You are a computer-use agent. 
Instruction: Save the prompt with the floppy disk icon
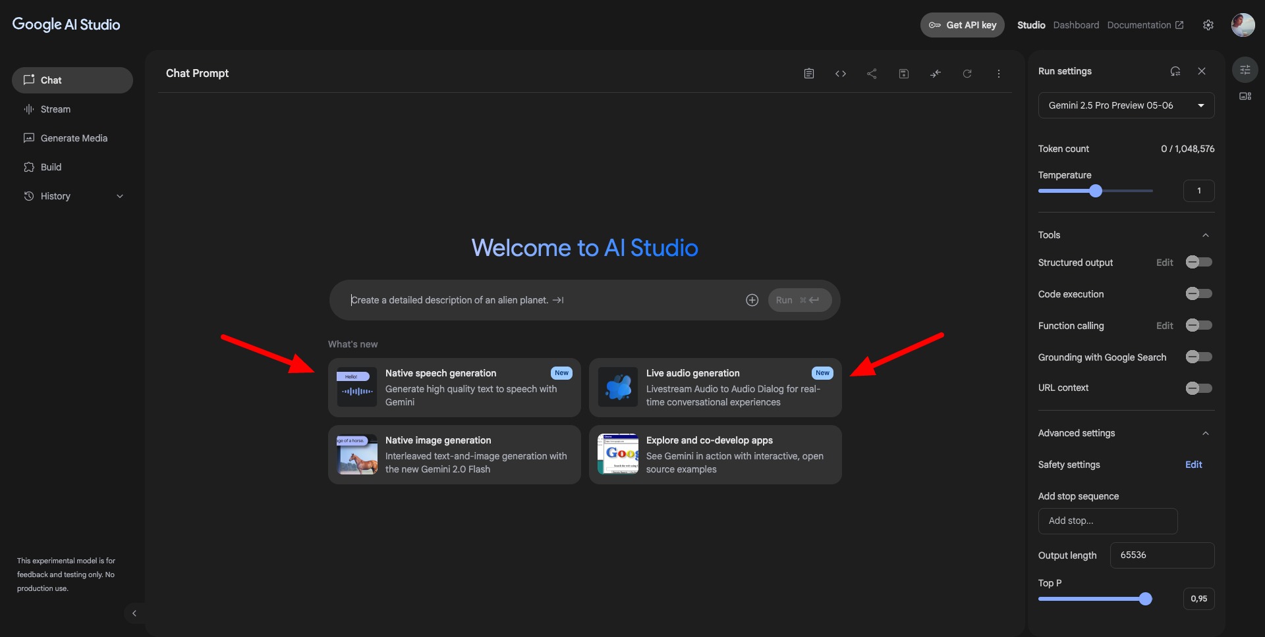coord(904,74)
